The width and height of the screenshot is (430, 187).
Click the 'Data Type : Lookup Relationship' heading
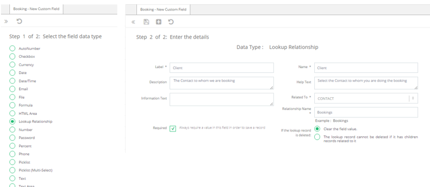[277, 47]
